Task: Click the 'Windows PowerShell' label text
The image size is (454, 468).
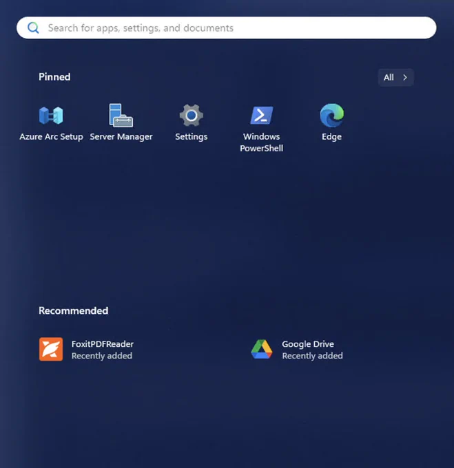Action: (261, 142)
